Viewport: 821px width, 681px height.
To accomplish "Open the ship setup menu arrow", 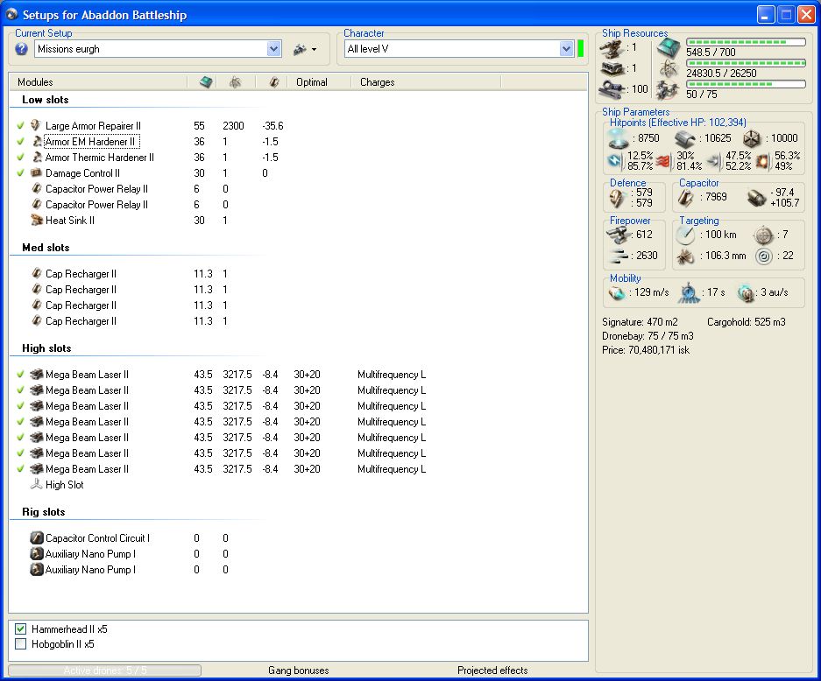I will [x=314, y=50].
